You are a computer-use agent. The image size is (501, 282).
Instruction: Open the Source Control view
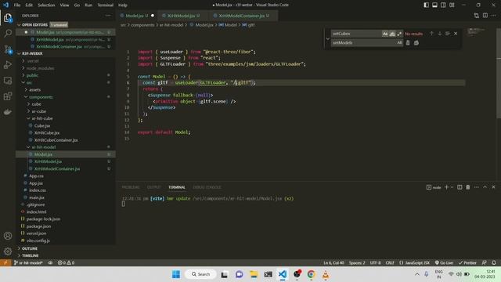8,49
